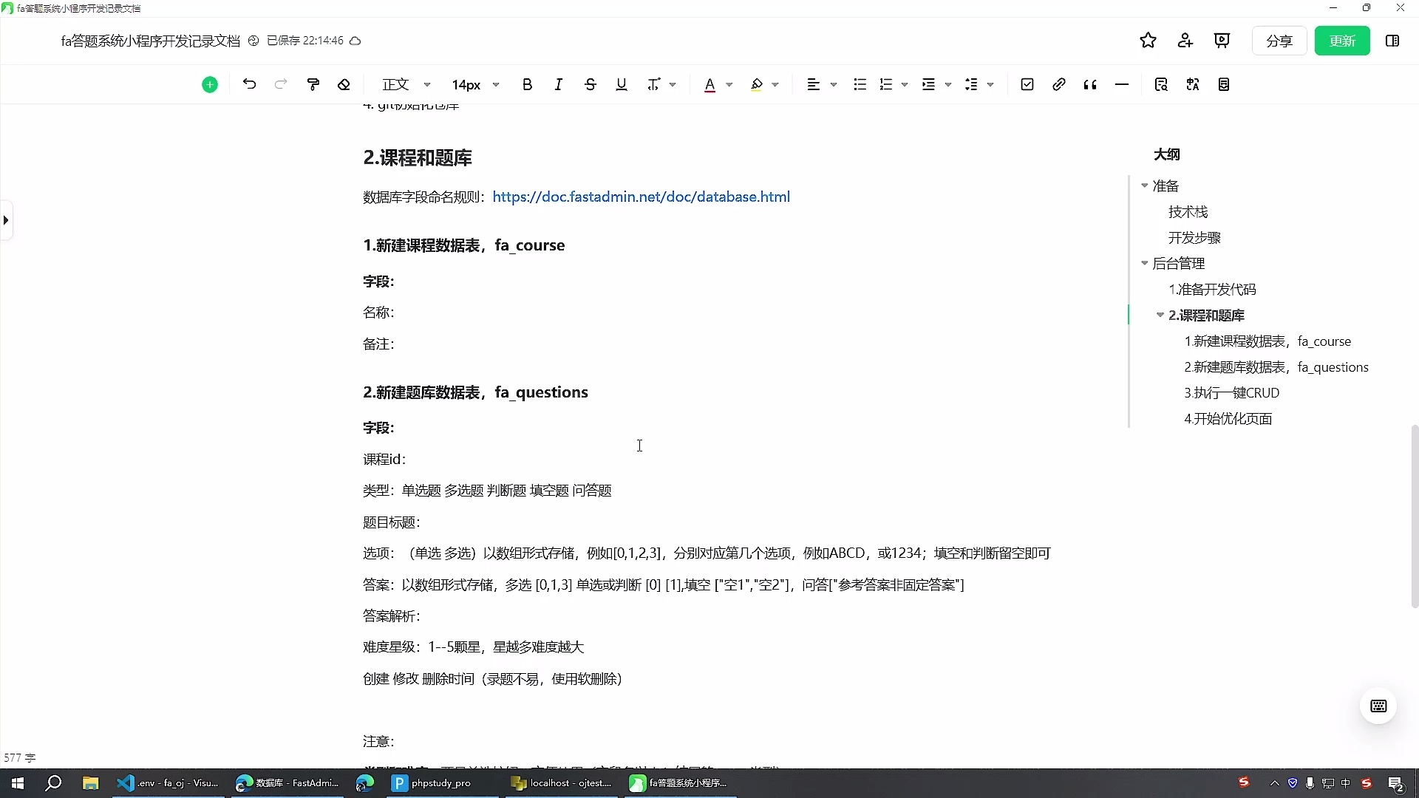The width and height of the screenshot is (1419, 798).
Task: Select the format painter tool
Action: coord(313,84)
